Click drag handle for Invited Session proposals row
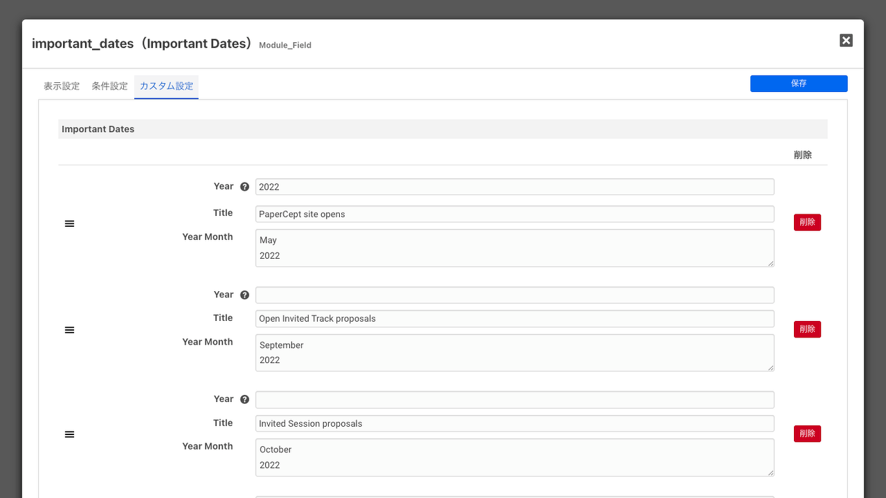This screenshot has width=886, height=498. pos(69,434)
